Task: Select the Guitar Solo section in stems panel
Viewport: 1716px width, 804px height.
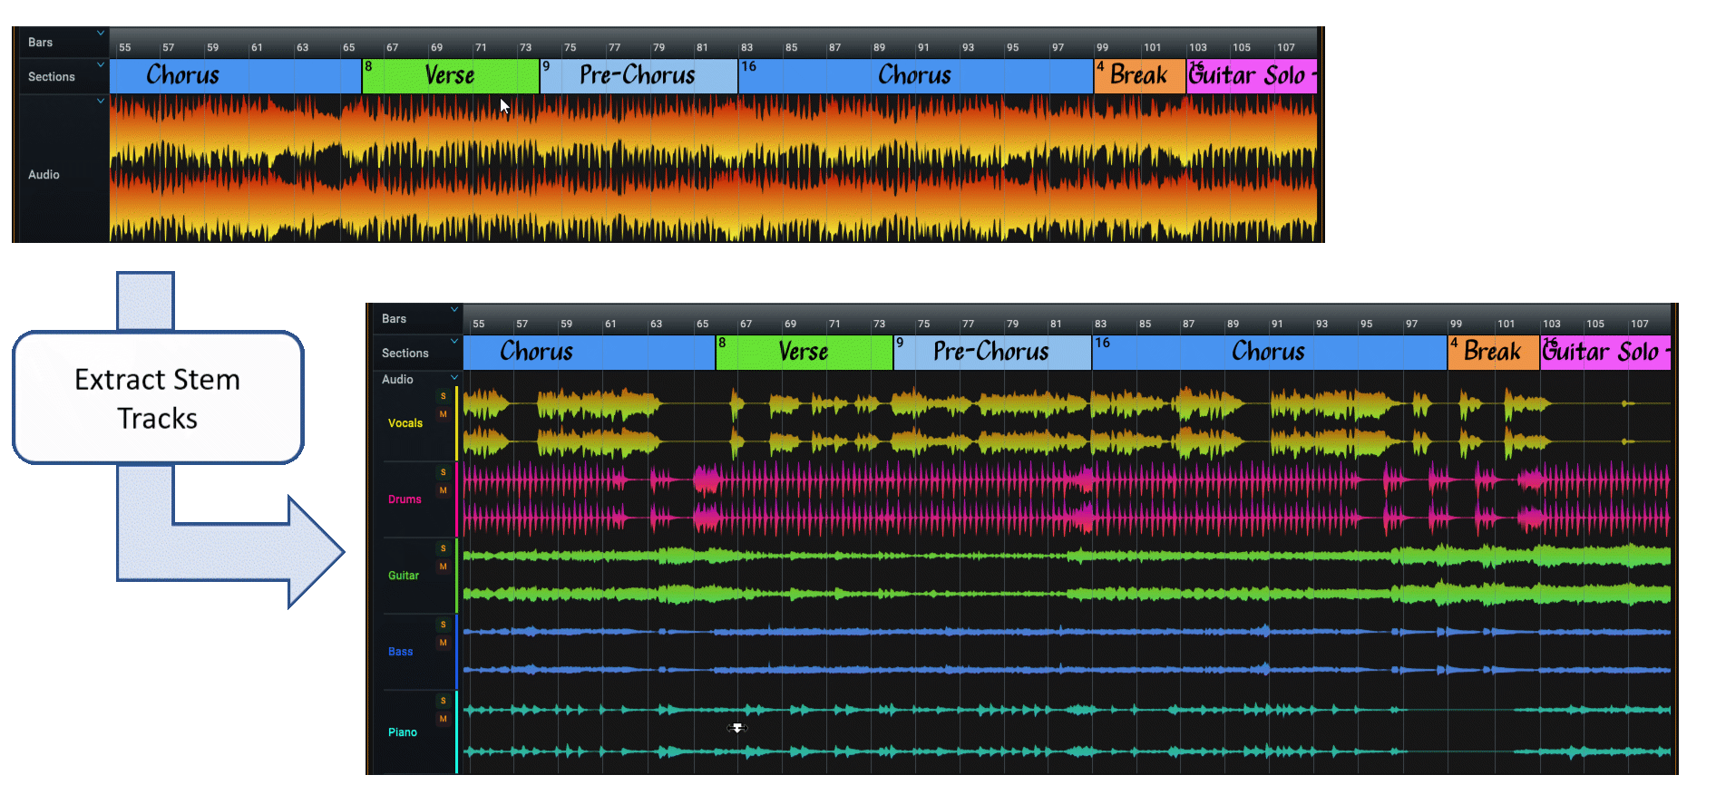Action: [x=1605, y=353]
